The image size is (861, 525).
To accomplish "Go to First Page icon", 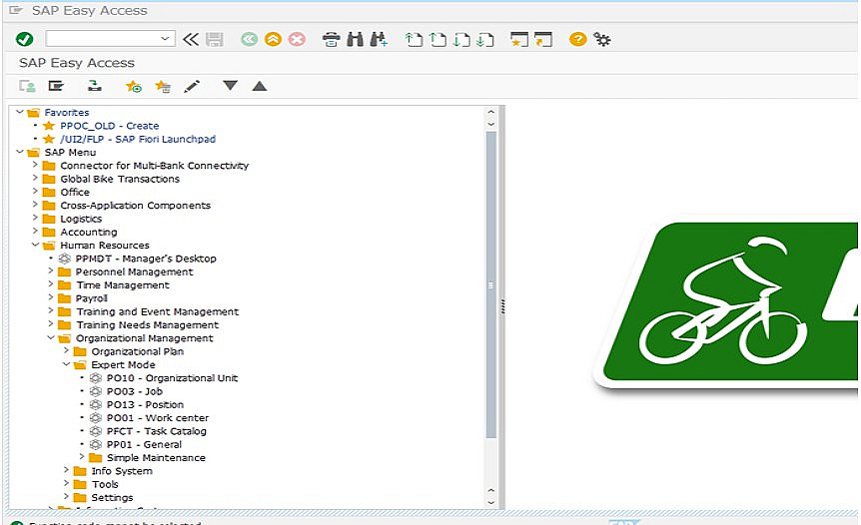I will pyautogui.click(x=414, y=40).
